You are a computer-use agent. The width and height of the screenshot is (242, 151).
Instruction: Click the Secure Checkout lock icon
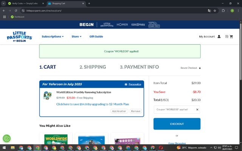click(x=200, y=68)
